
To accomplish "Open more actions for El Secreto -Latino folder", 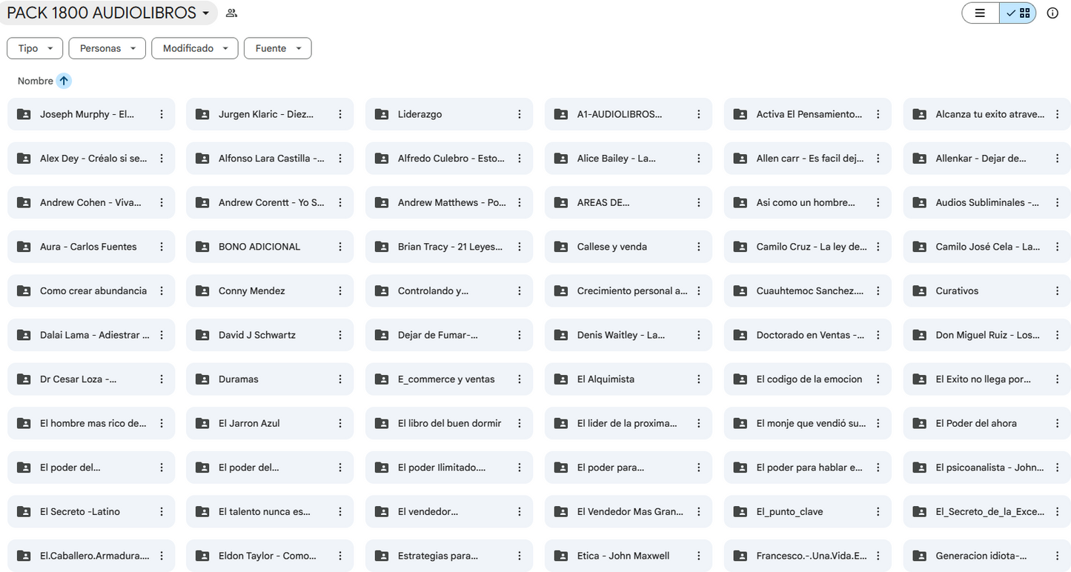I will tap(162, 511).
